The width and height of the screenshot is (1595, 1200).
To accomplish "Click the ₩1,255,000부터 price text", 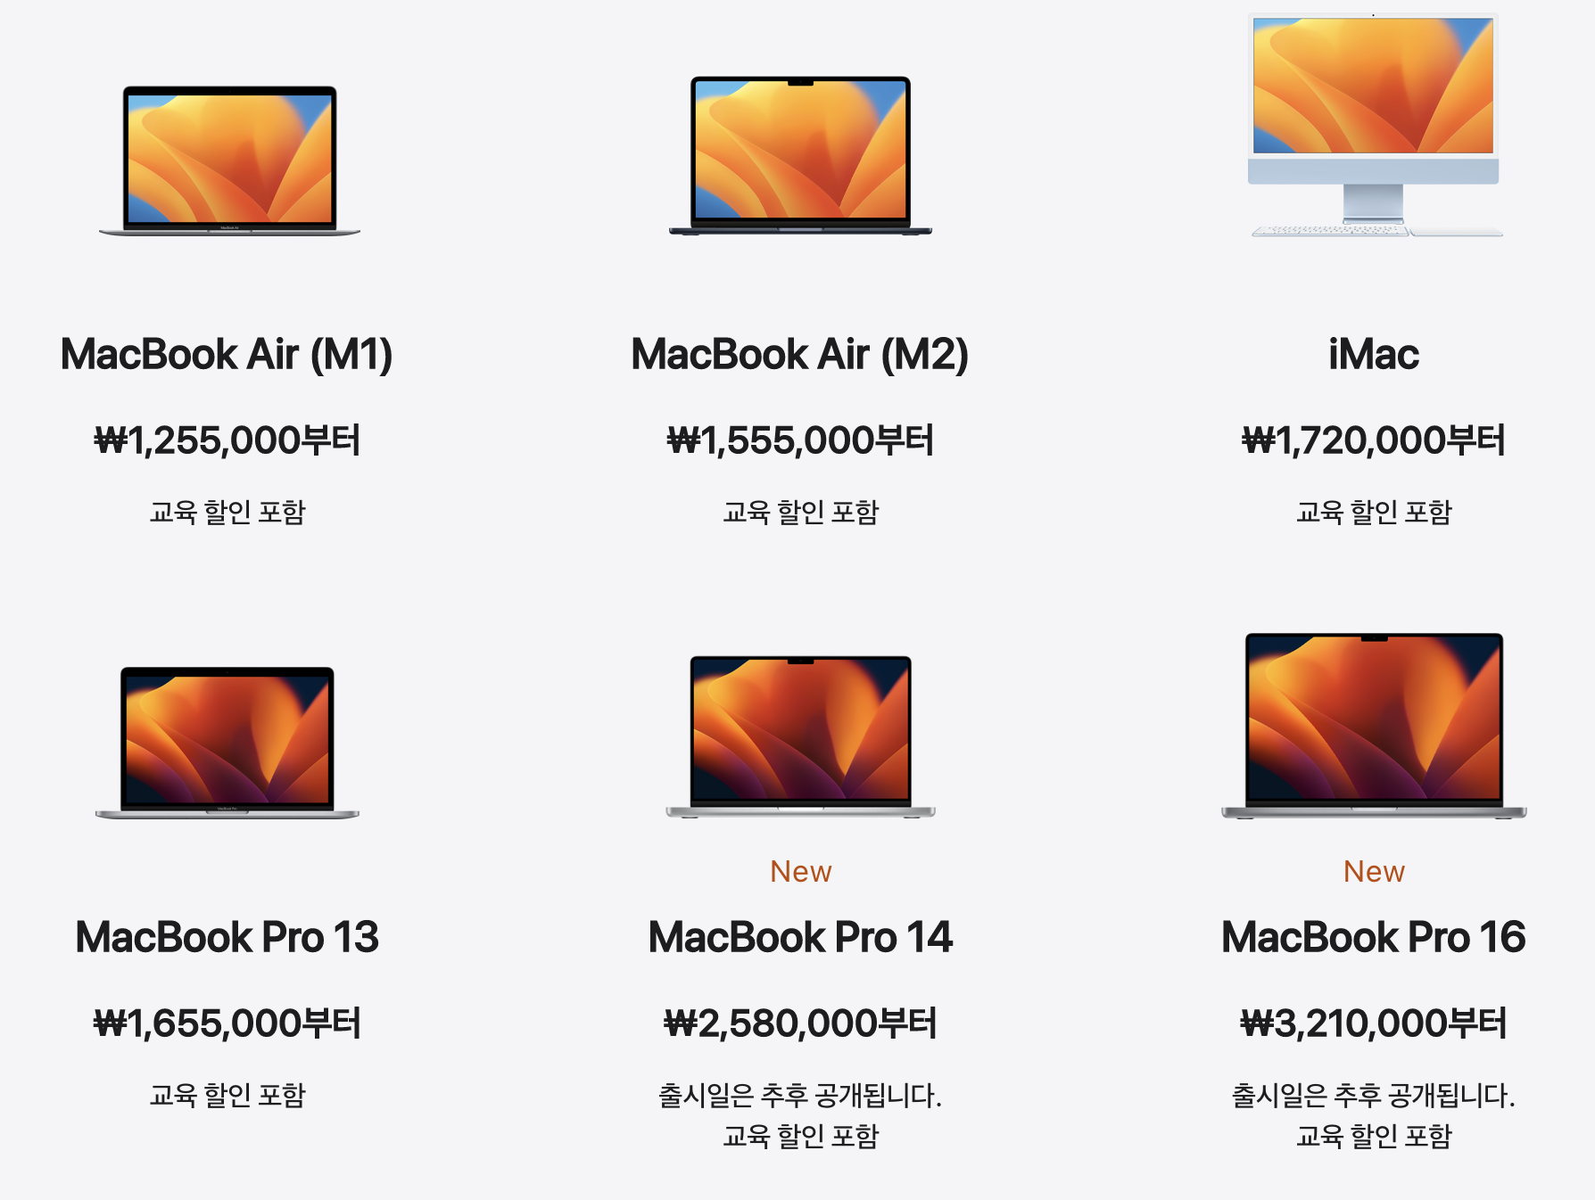I will click(227, 440).
